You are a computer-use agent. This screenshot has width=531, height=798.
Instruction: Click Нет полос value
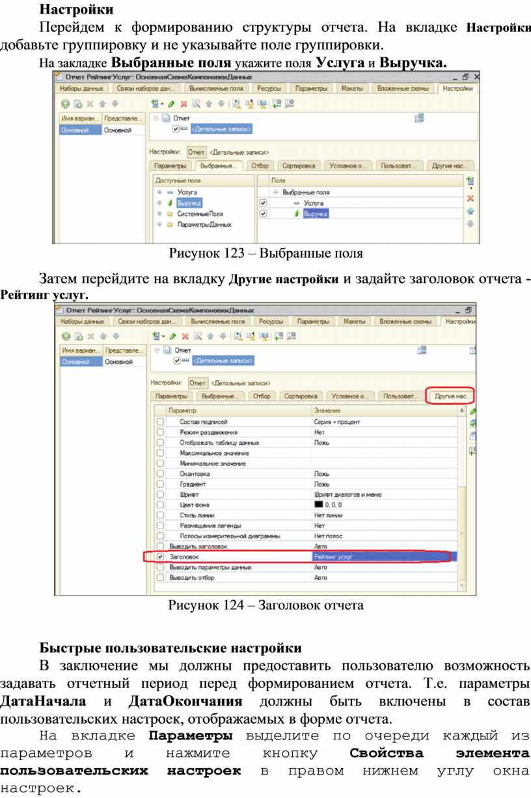pos(329,536)
